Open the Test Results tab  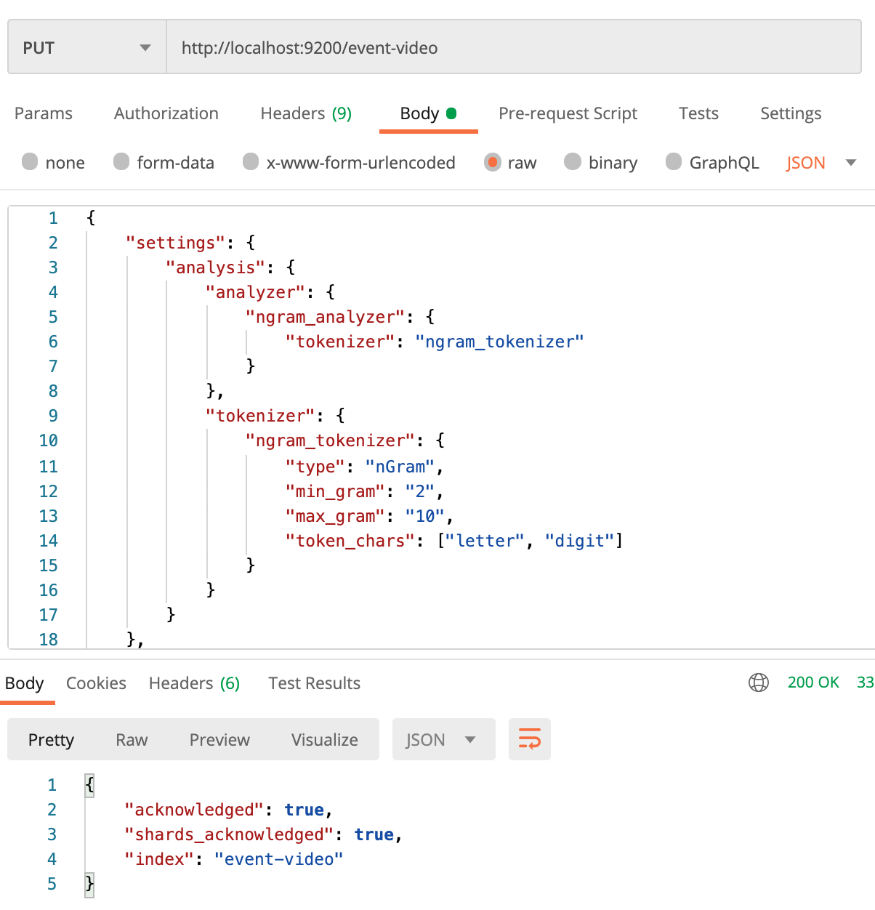[x=314, y=683]
